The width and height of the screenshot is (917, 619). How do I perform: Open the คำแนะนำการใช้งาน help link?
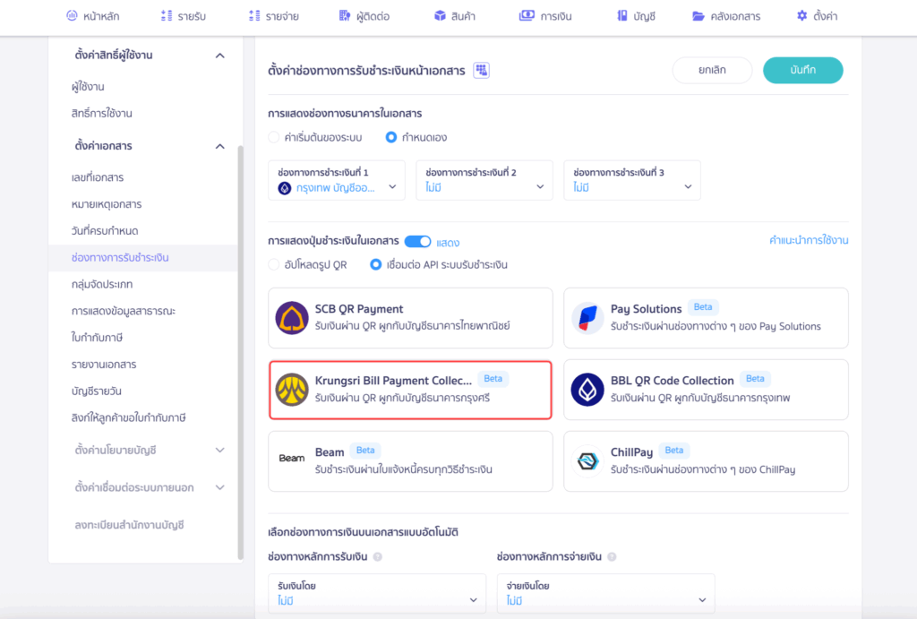pyautogui.click(x=809, y=241)
